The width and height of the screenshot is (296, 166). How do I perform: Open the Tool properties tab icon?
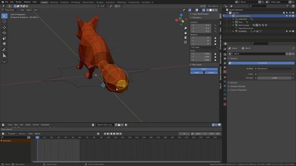click(225, 49)
